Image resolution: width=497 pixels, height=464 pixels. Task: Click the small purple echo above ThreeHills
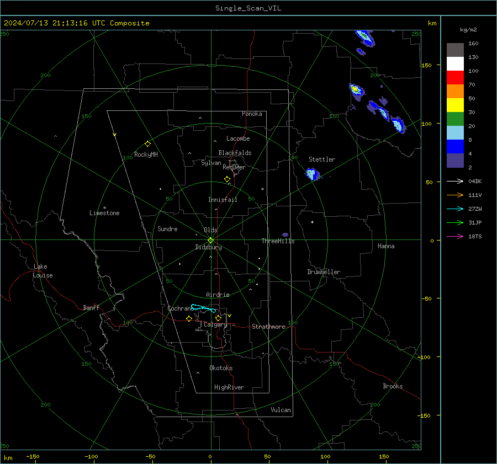pyautogui.click(x=285, y=234)
